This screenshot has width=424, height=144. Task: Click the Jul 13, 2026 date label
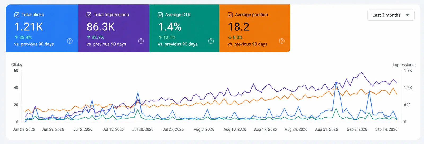(113, 129)
